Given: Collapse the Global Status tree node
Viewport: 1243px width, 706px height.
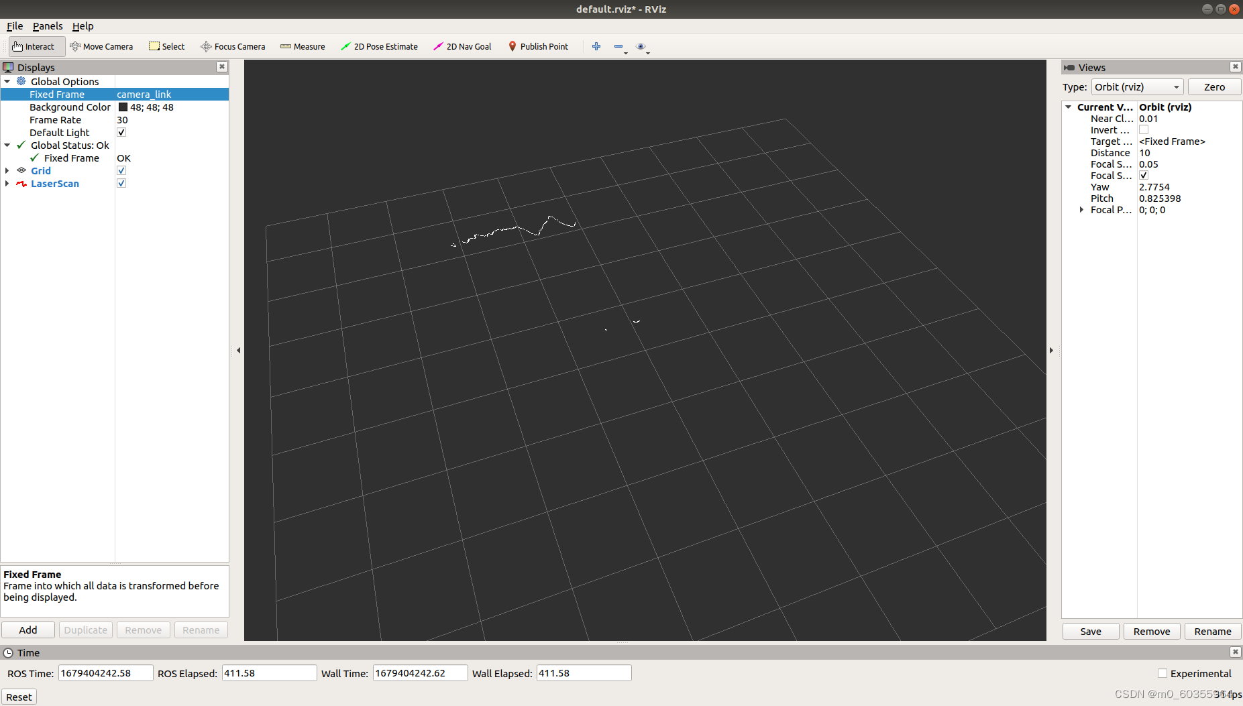Looking at the screenshot, I should point(7,145).
